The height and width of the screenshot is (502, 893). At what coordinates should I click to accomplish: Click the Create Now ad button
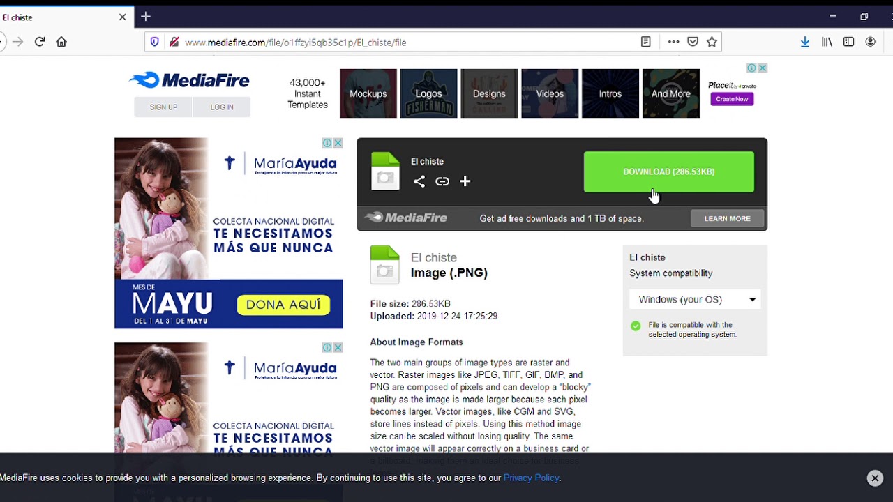tap(732, 99)
